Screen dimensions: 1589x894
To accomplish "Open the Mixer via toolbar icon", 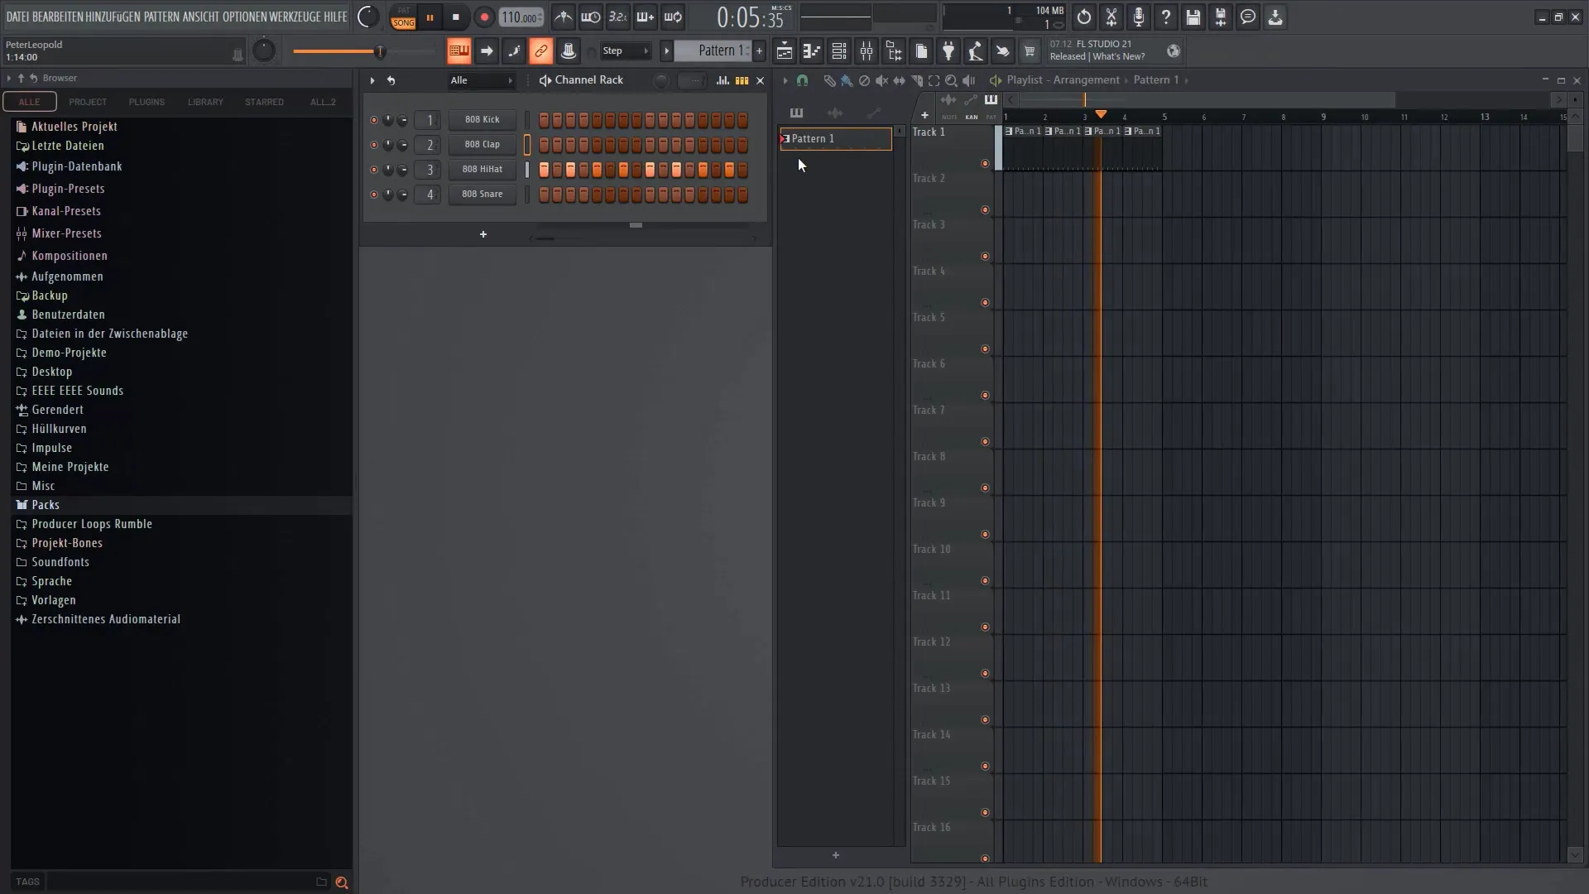I will [x=866, y=51].
